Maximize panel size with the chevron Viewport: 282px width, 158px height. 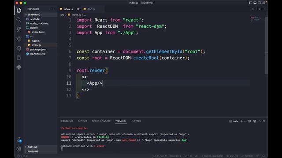pos(260,121)
